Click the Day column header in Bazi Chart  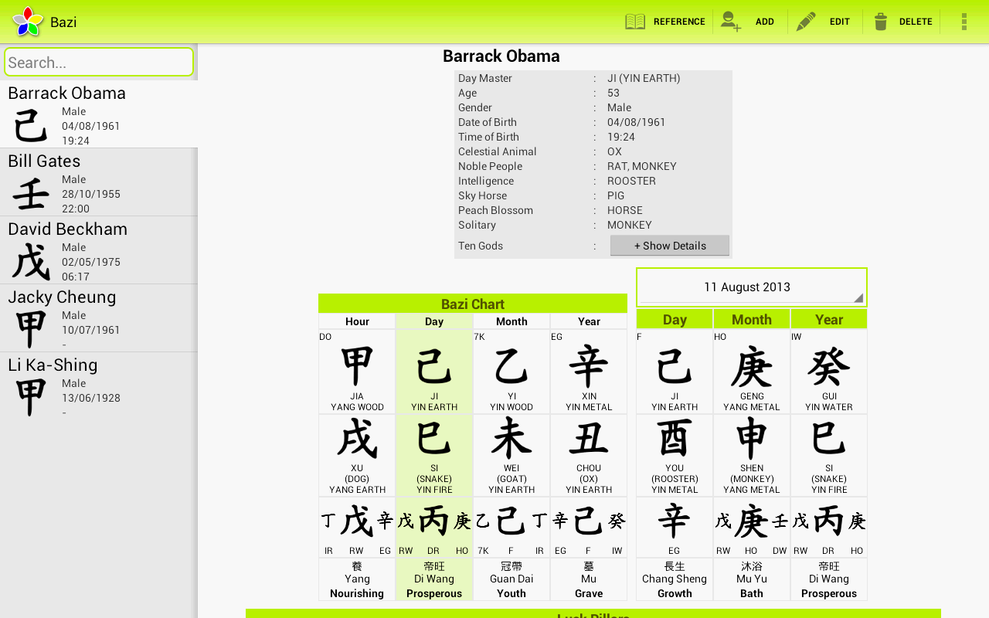click(434, 321)
